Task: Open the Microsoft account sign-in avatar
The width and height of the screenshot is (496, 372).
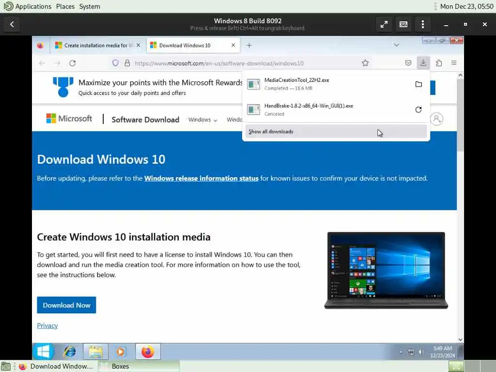Action: [436, 119]
